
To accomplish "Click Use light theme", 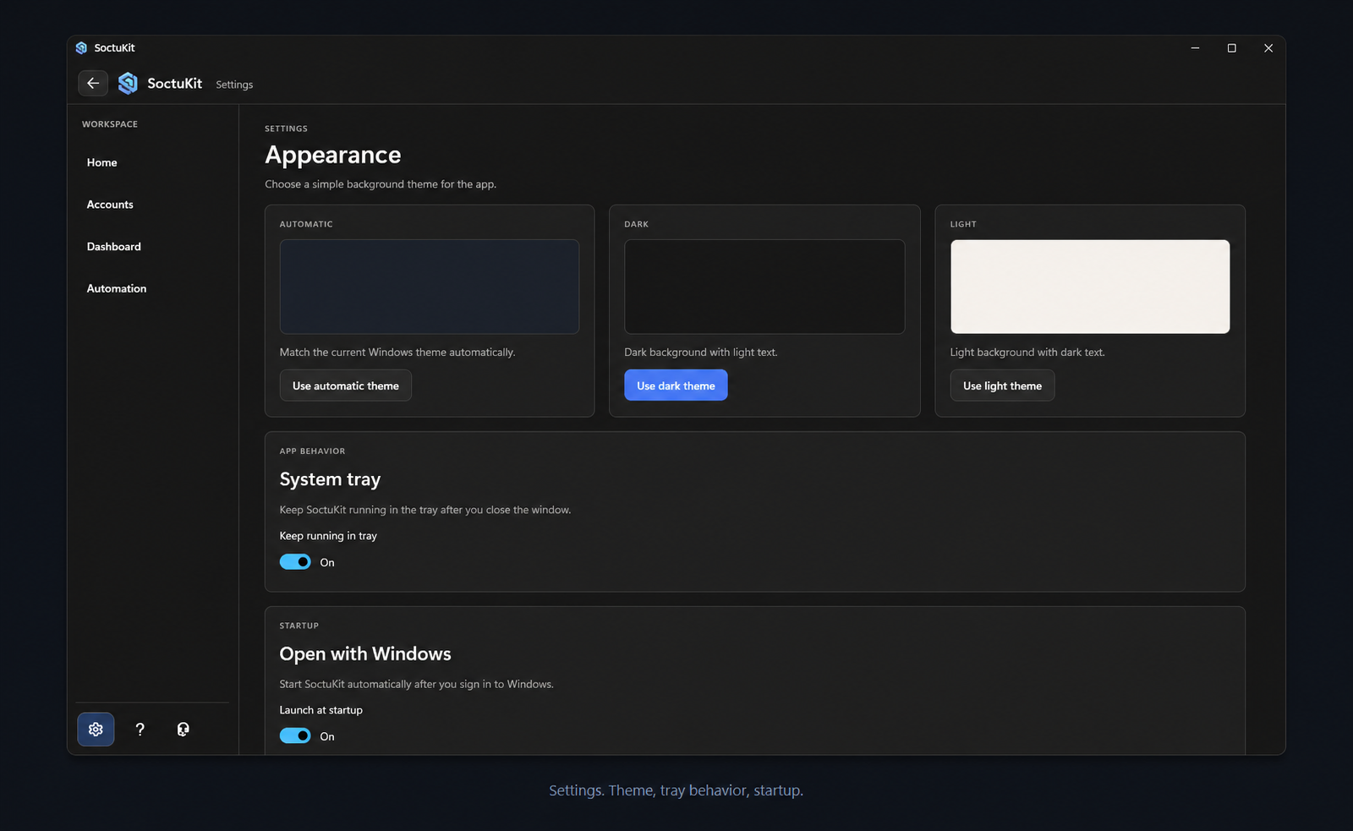I will [1001, 385].
